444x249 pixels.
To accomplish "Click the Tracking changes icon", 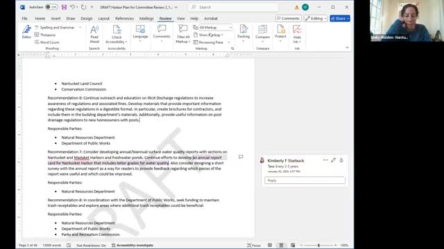I will 244,34.
